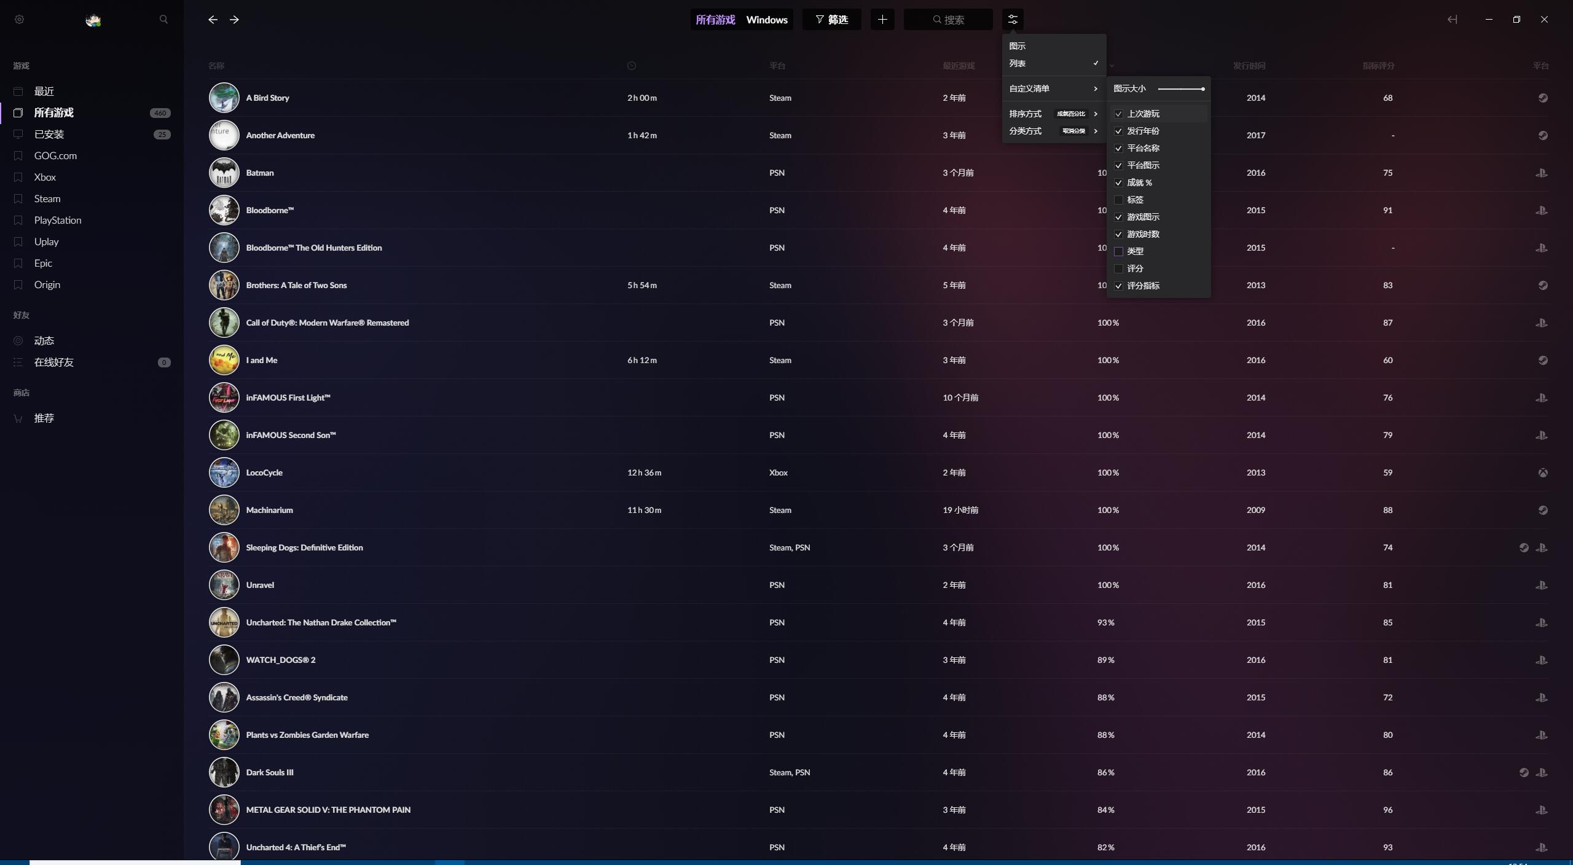The height and width of the screenshot is (865, 1573).
Task: Add a game with the plus button
Action: [x=882, y=20]
